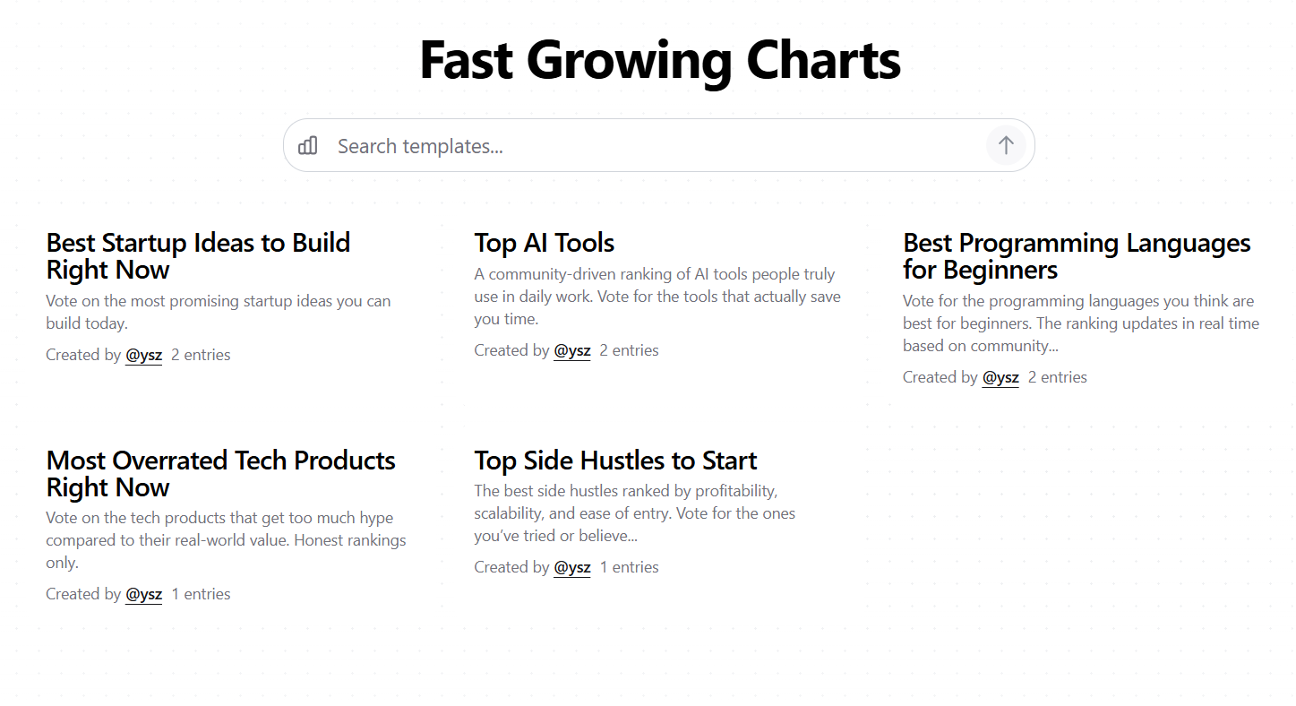Click @ysz on Most Overrated Tech Products
Screen dimensions: 1296x706
coord(143,593)
